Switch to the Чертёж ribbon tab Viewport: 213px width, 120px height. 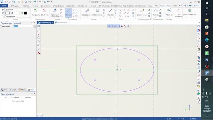click(26, 6)
